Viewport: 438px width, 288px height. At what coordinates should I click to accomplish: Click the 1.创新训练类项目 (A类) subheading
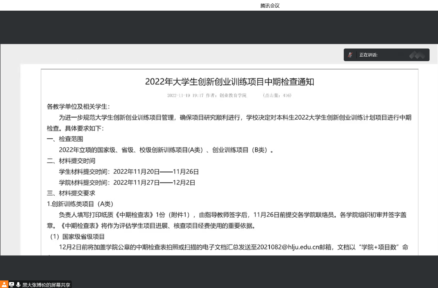click(x=80, y=204)
